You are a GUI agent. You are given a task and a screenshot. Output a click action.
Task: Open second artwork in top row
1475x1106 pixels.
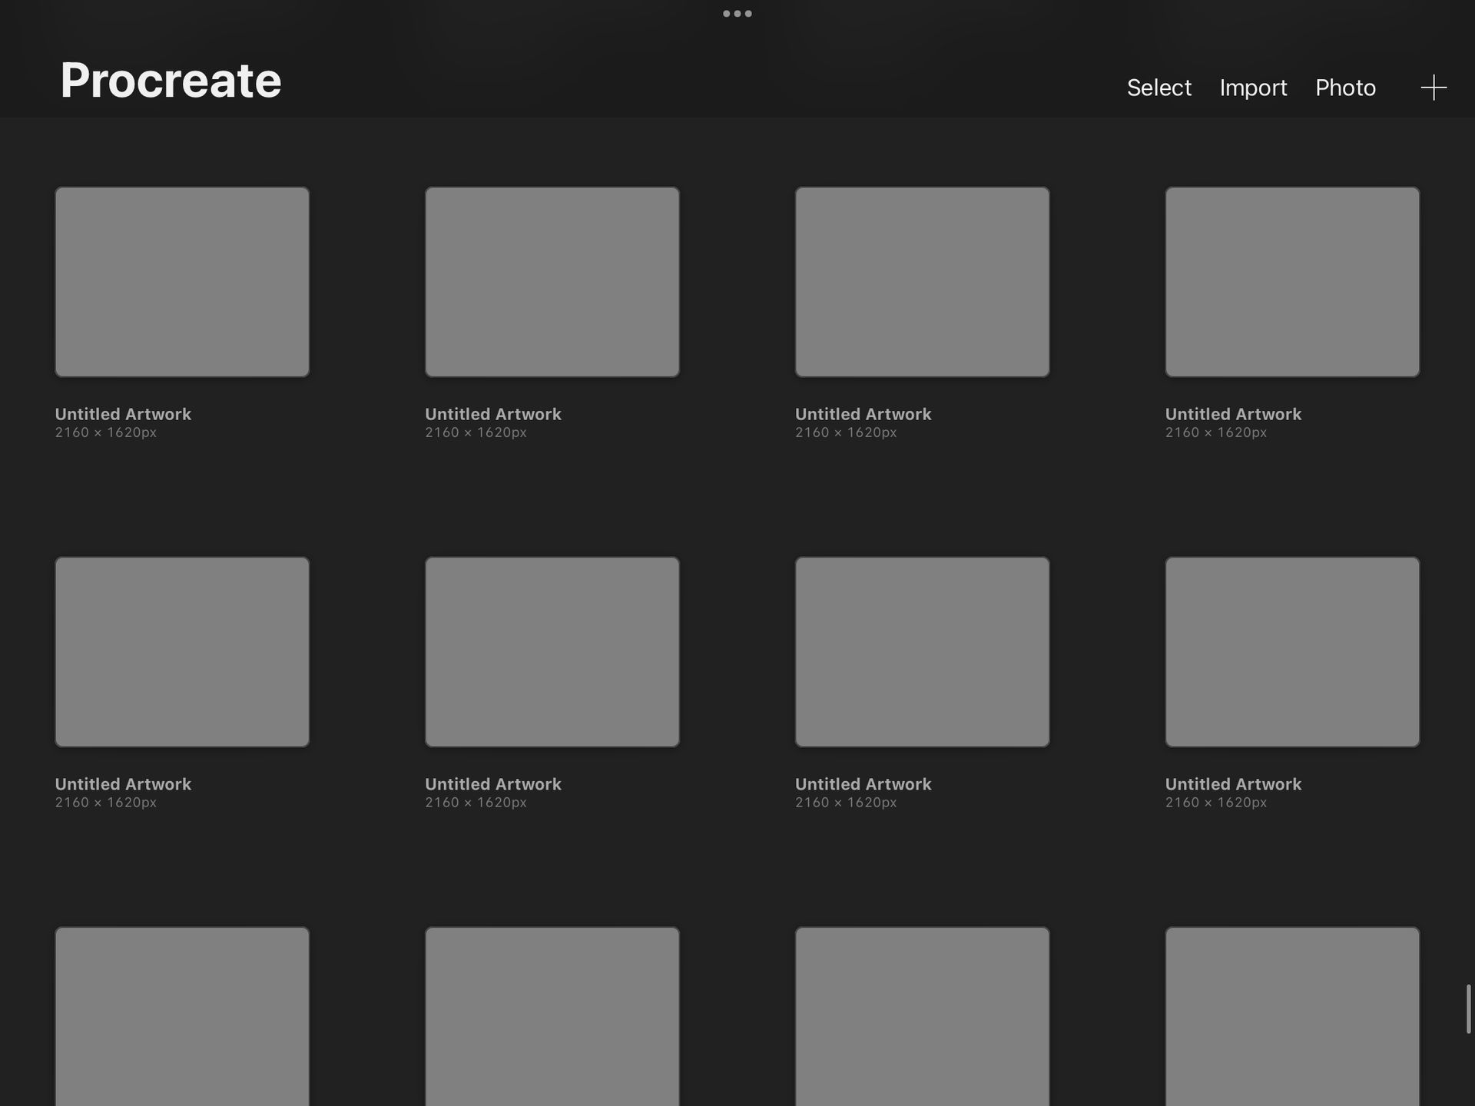pyautogui.click(x=552, y=282)
